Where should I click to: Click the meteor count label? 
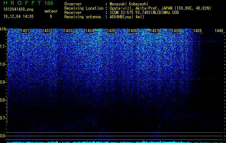tap(51, 11)
